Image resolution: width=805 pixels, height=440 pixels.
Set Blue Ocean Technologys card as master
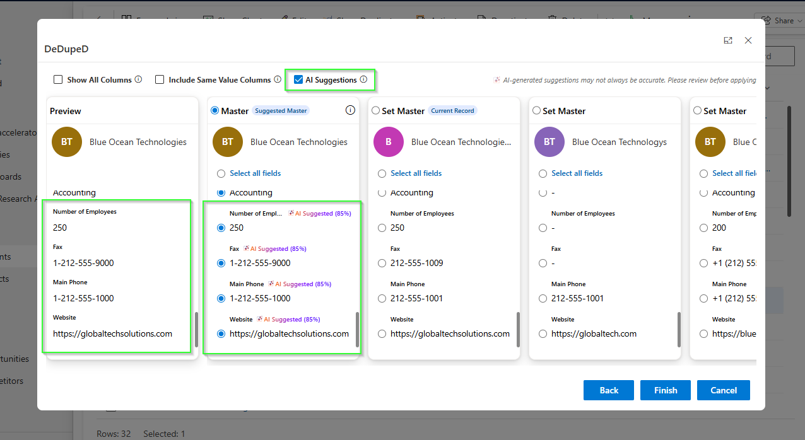pyautogui.click(x=536, y=110)
